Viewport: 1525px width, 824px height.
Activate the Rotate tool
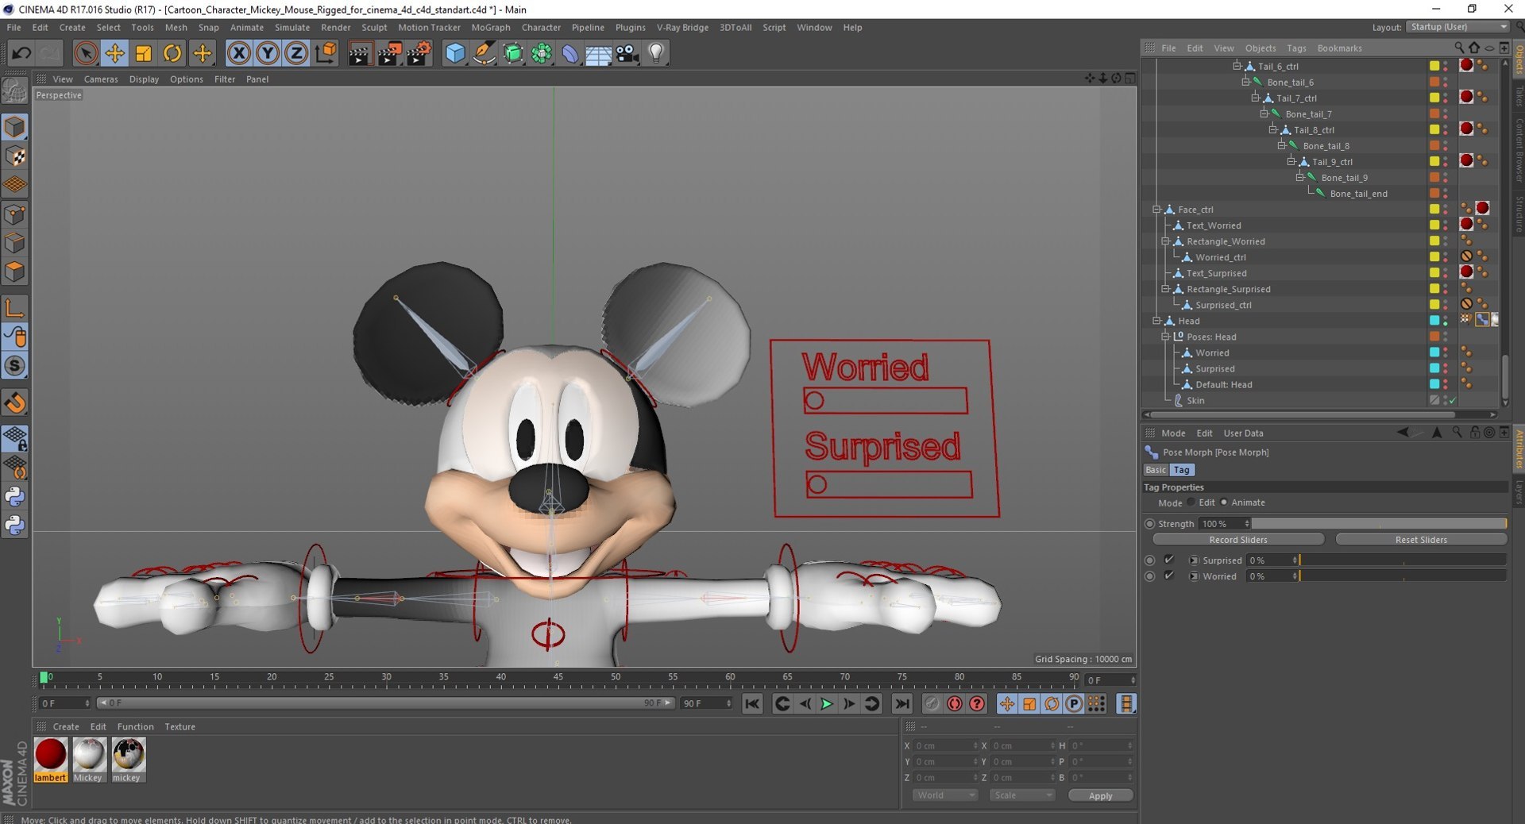tap(172, 53)
